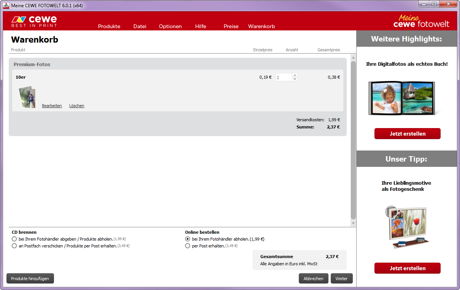Click the Premium-Fotos heading

point(32,65)
